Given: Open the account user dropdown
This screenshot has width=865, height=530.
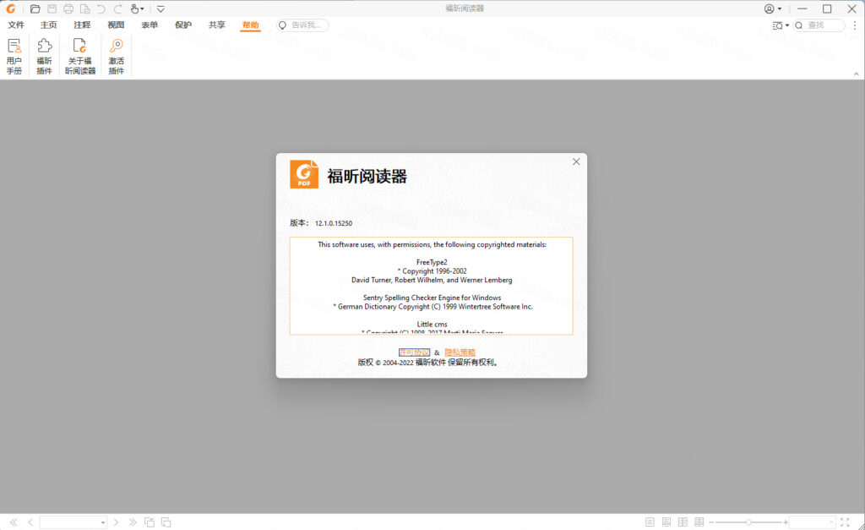Looking at the screenshot, I should (x=773, y=8).
